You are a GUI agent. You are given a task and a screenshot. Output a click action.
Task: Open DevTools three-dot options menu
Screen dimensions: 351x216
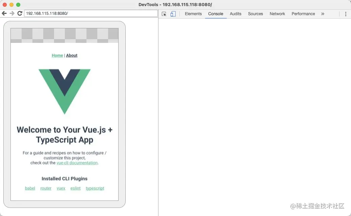346,14
